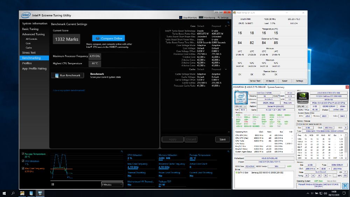The image size is (350, 197).
Task: Click XS Bench button in Real Temp
Action: [x=269, y=81]
